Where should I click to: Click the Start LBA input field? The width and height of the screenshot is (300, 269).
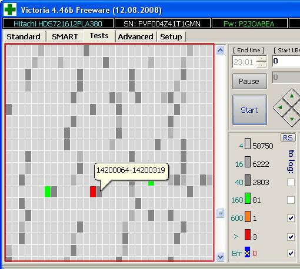tap(286, 61)
